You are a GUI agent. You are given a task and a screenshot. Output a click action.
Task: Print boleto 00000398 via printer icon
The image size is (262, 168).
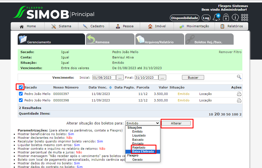pos(239,101)
